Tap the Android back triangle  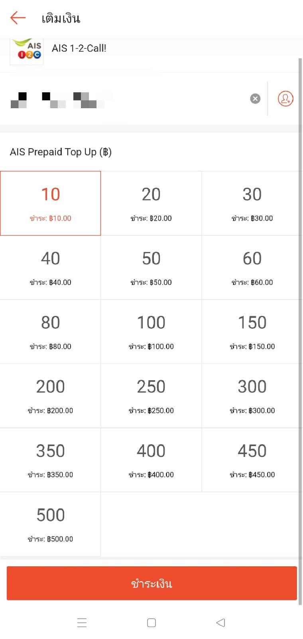pos(220,623)
